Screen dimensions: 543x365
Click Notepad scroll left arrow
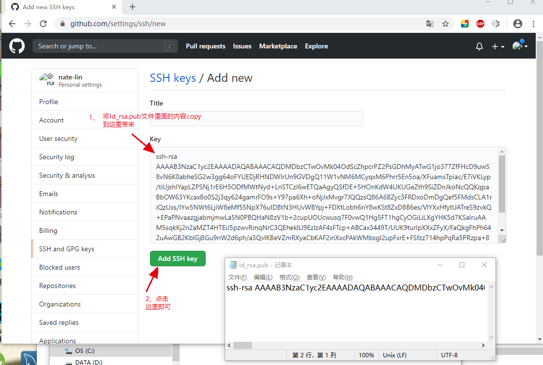[229, 345]
